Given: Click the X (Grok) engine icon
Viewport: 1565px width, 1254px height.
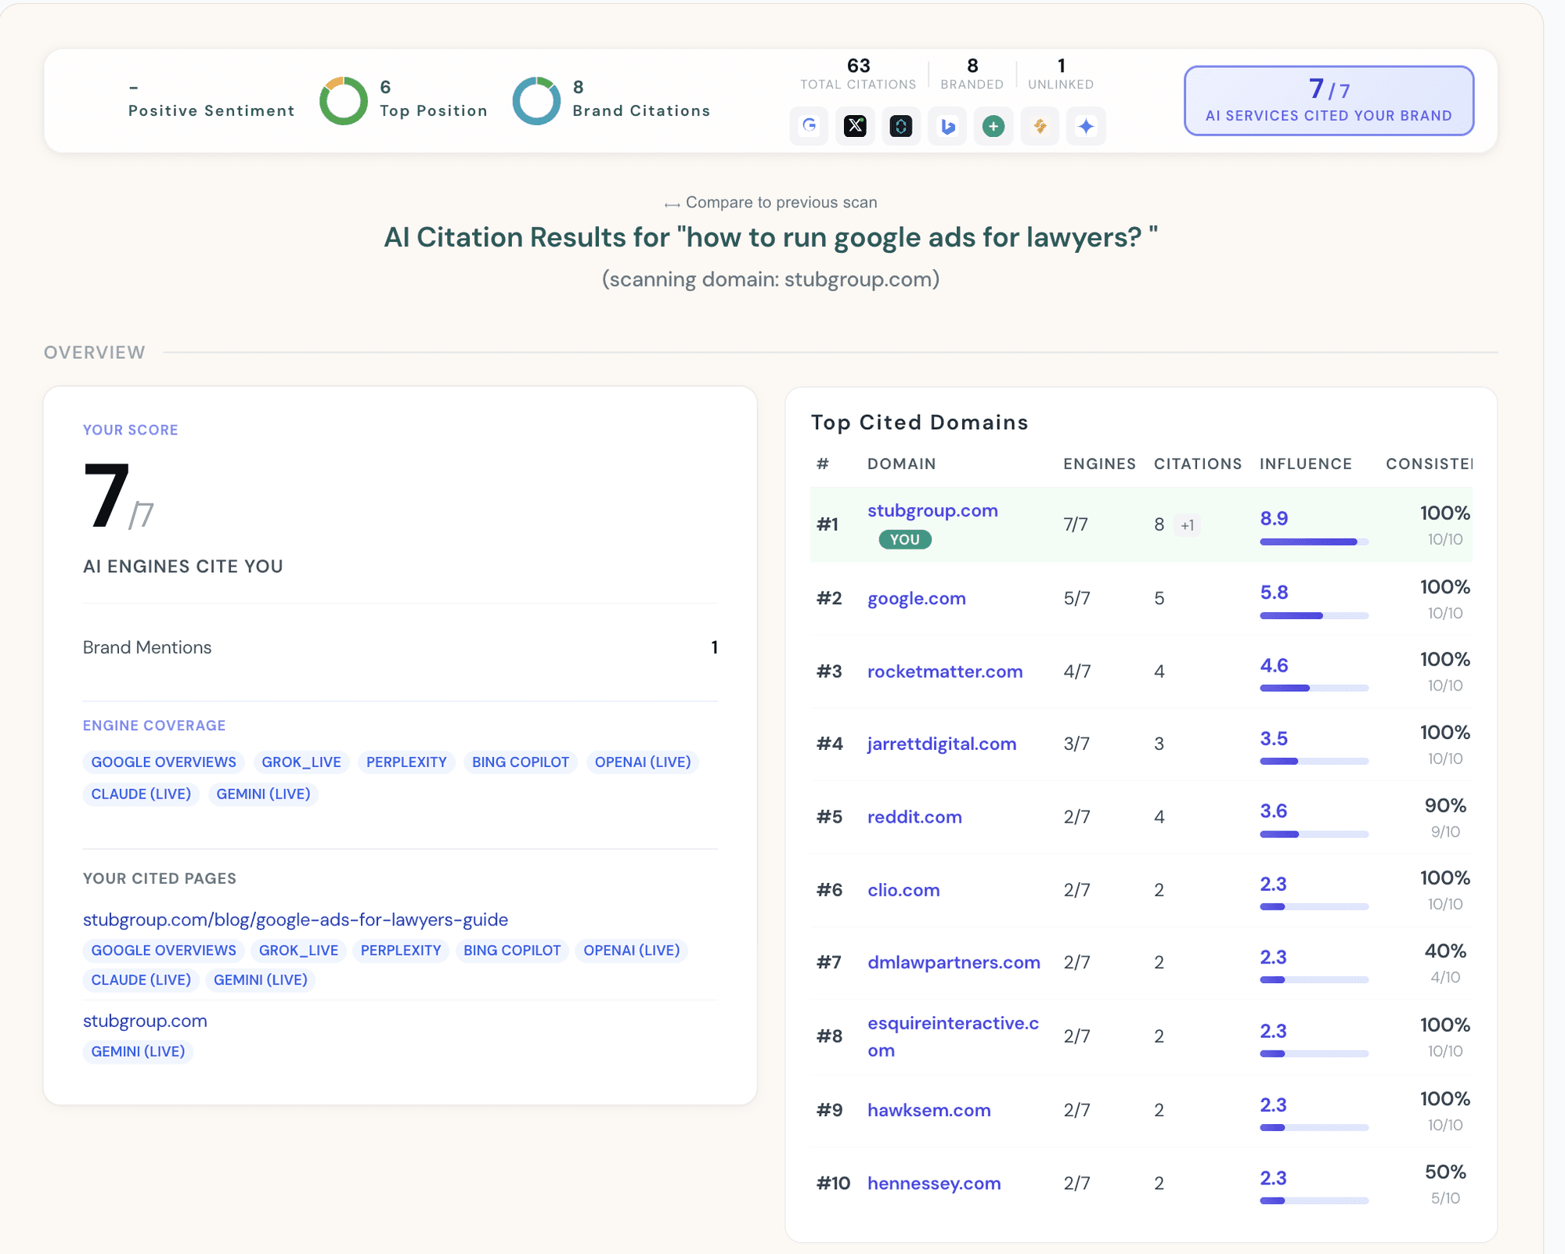Looking at the screenshot, I should coord(855,126).
